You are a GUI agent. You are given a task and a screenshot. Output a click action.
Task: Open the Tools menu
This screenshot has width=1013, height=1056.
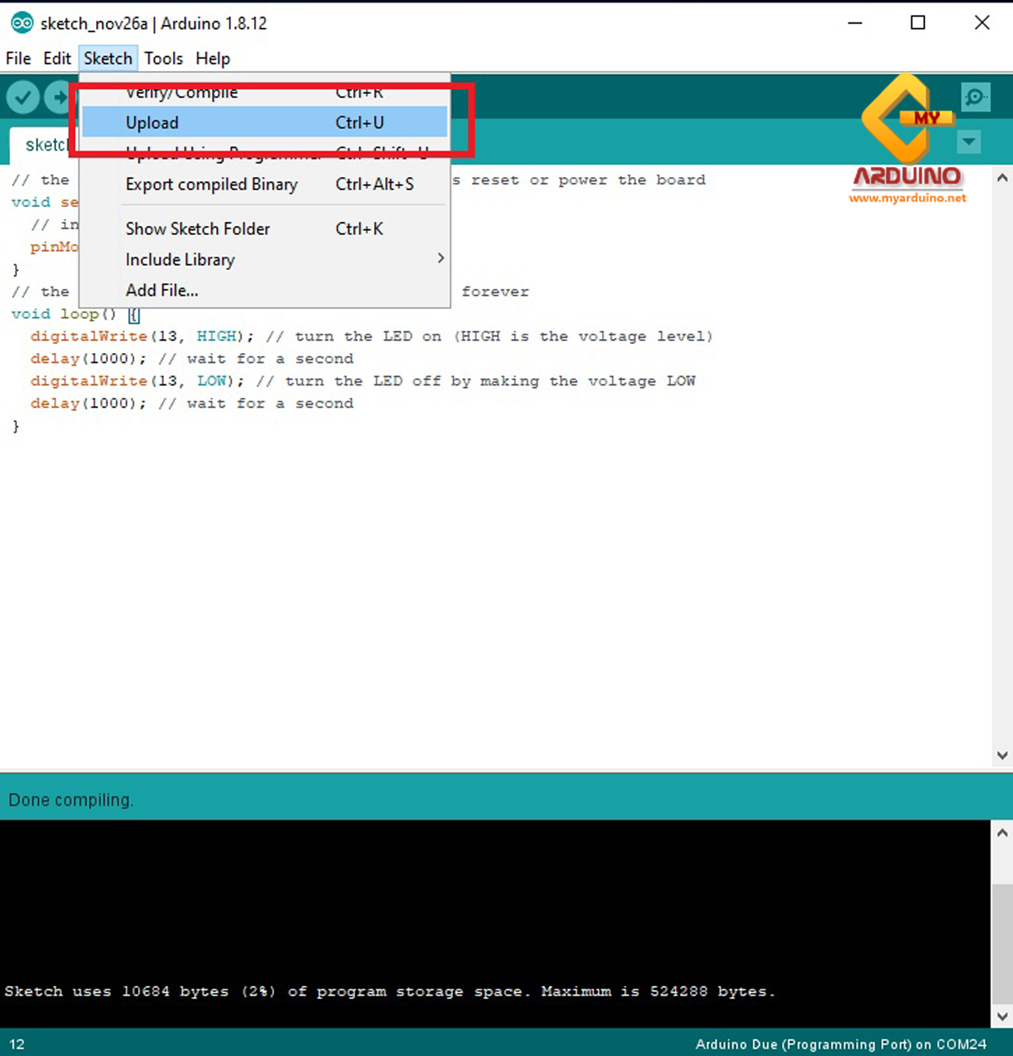click(x=163, y=59)
